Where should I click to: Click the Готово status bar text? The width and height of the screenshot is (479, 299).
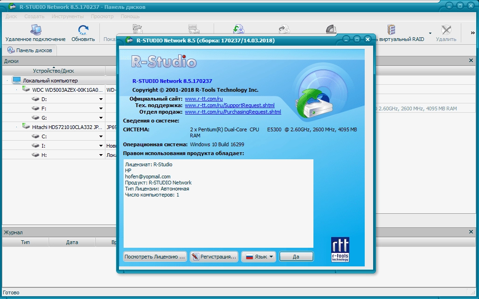point(11,292)
